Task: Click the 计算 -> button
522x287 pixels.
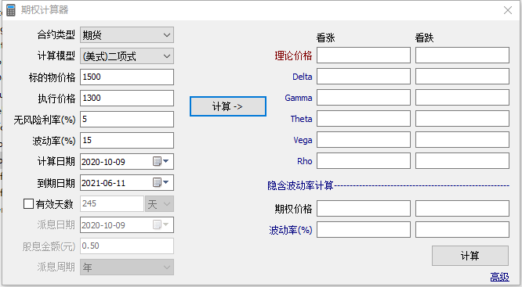Action: (x=228, y=106)
